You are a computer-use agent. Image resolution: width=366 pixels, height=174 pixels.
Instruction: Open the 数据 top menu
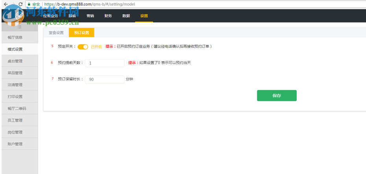(x=126, y=16)
